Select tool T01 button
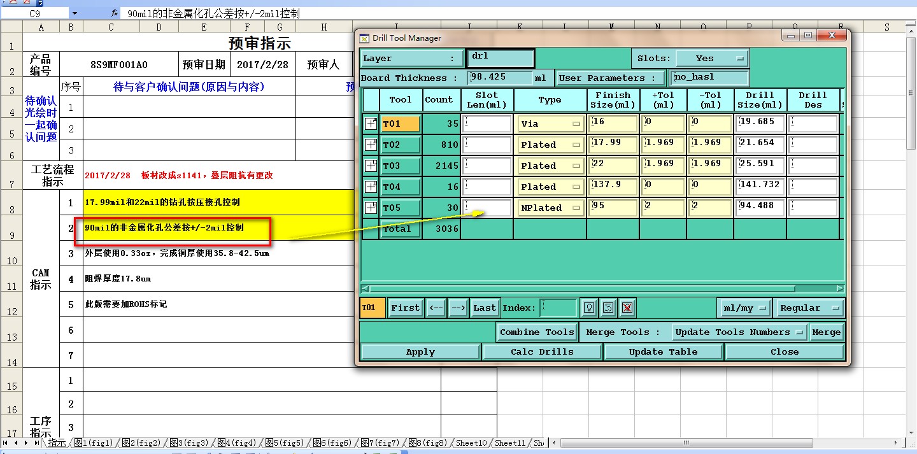Viewport: 917px width, 454px height. click(x=401, y=124)
